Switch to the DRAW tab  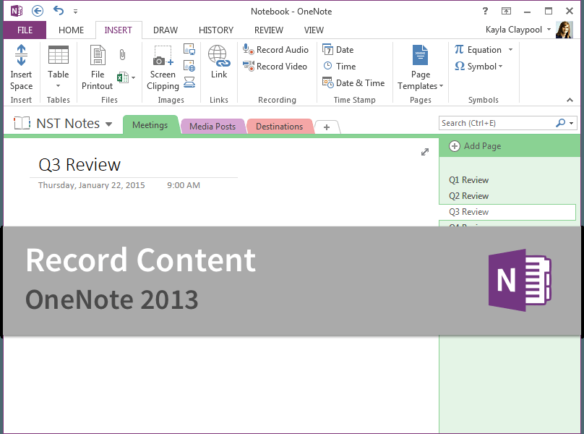[x=166, y=30]
